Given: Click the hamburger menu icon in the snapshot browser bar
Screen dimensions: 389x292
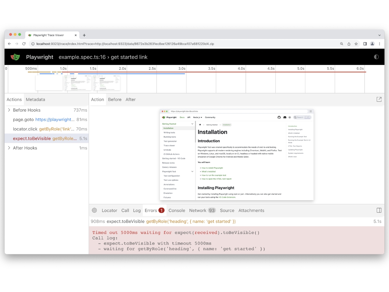Looking at the screenshot, I should pos(311,111).
